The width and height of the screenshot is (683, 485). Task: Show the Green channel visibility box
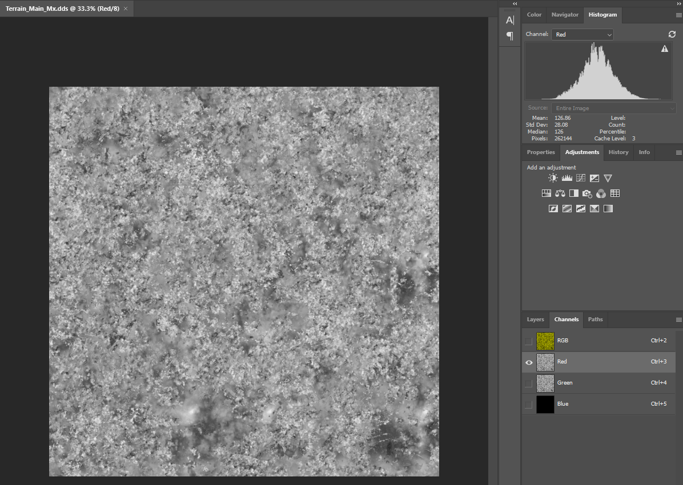[528, 383]
